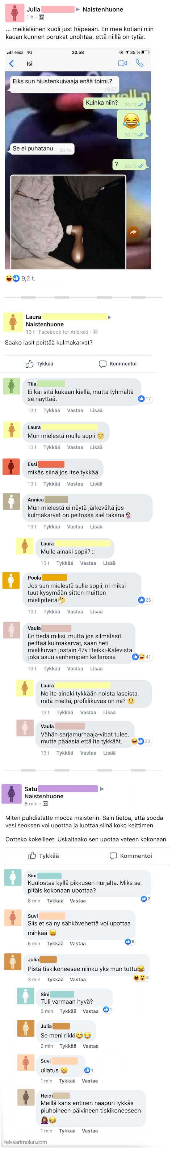
Task: Click Vastaa under Essi's comment
Action: click(75, 484)
